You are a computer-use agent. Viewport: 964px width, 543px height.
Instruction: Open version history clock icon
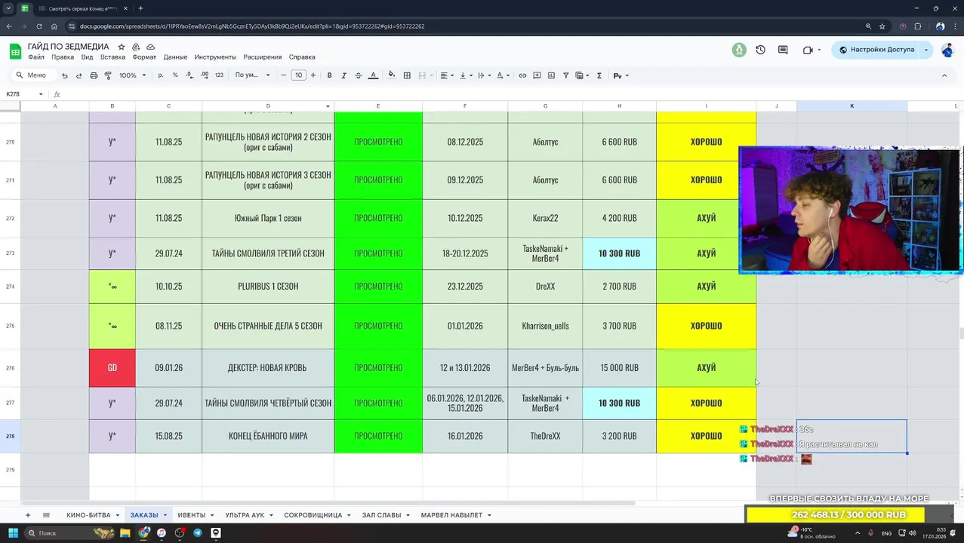pyautogui.click(x=760, y=50)
